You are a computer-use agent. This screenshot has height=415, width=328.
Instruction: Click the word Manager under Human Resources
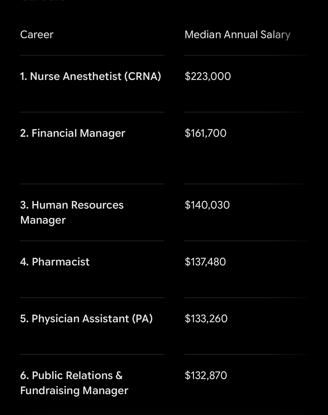43,220
